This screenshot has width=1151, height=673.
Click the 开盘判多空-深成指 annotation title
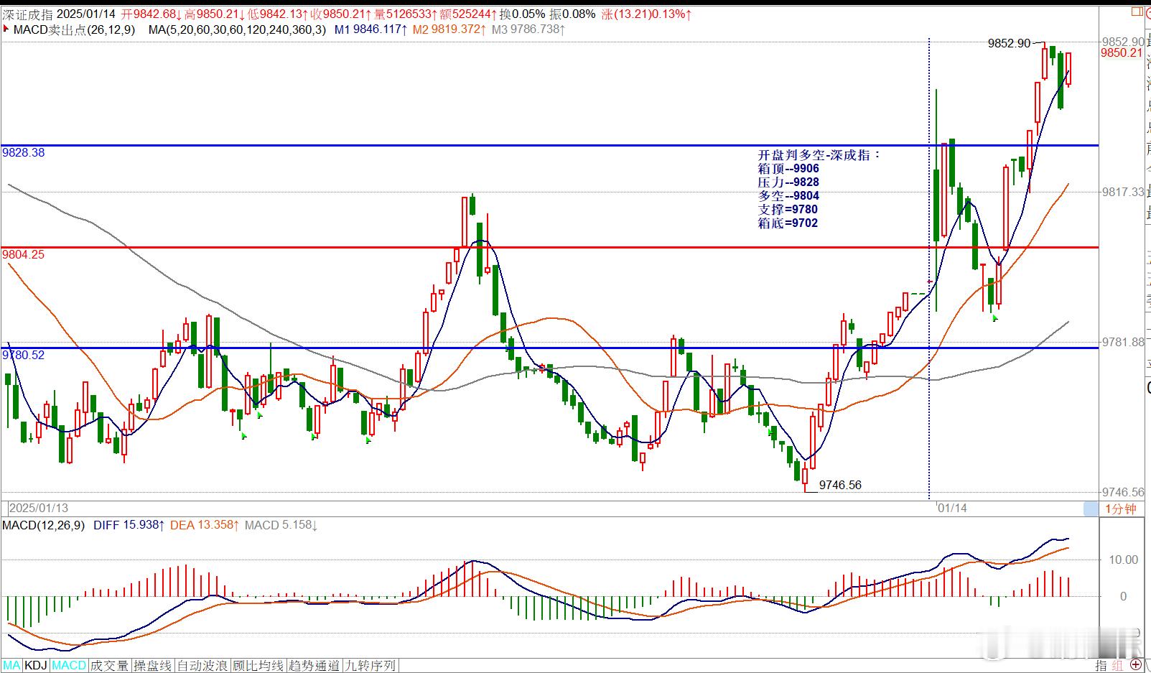(819, 154)
